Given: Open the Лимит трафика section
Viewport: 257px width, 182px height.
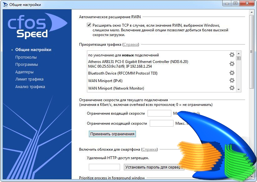Looking at the screenshot, I should 29,79.
